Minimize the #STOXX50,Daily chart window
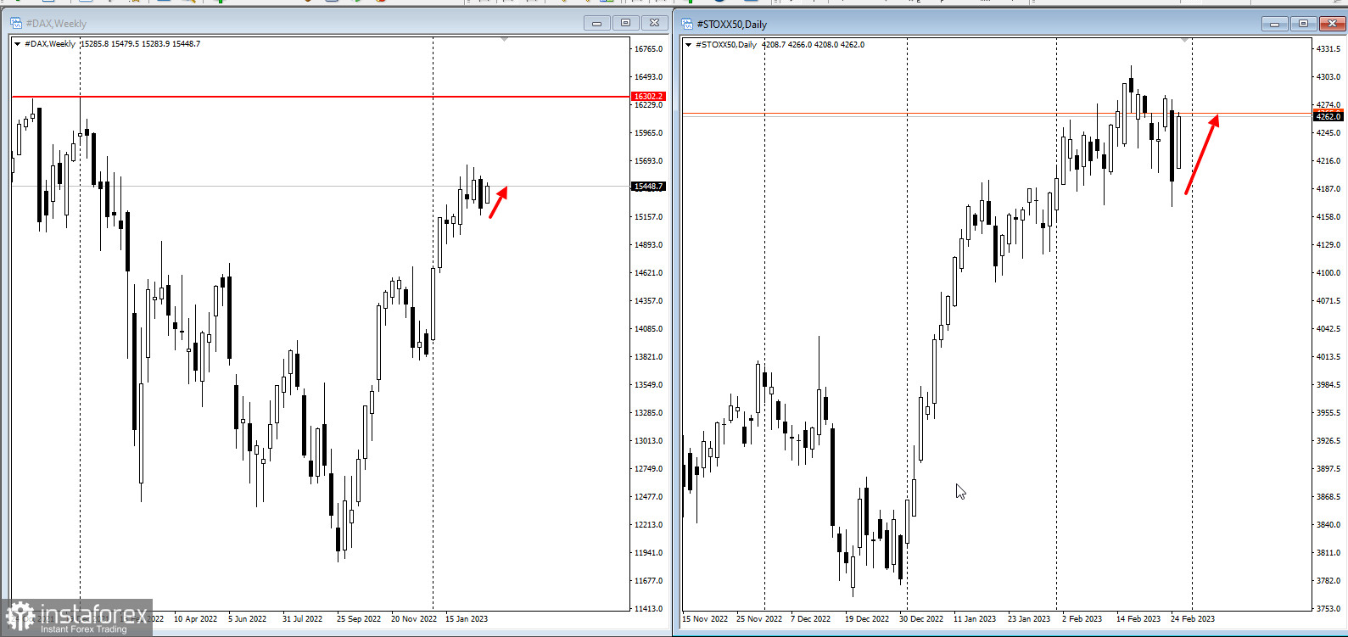Screen dimensions: 1348x637 pos(1274,24)
